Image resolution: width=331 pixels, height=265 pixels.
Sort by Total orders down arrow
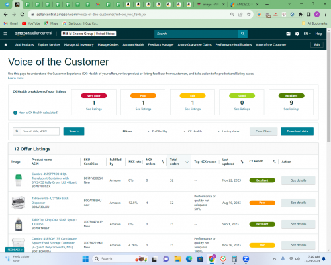coord(187,162)
